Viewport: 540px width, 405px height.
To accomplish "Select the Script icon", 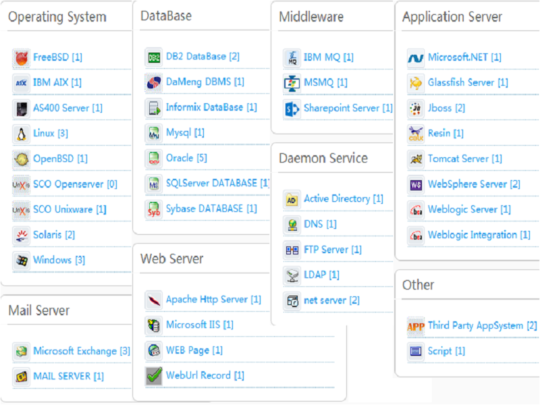I will pos(416,351).
